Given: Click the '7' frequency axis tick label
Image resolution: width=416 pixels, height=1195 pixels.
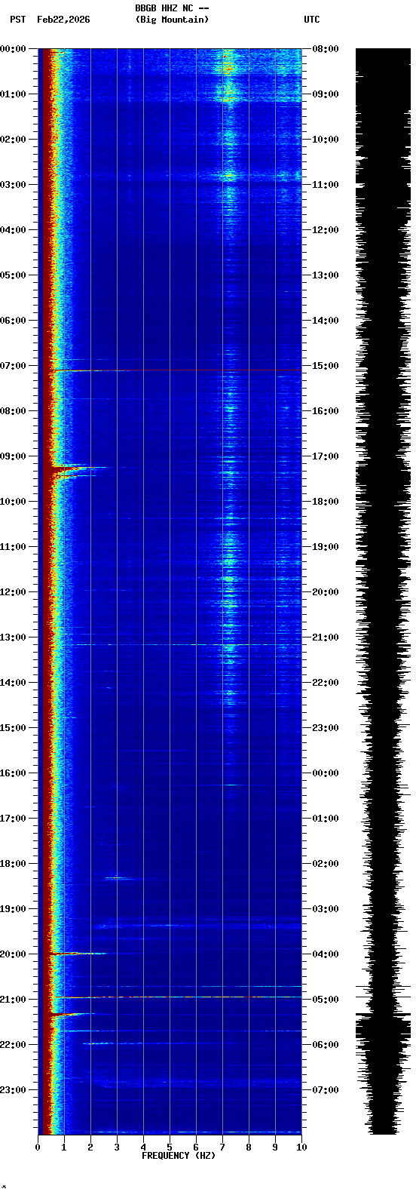Looking at the screenshot, I should [x=222, y=1147].
